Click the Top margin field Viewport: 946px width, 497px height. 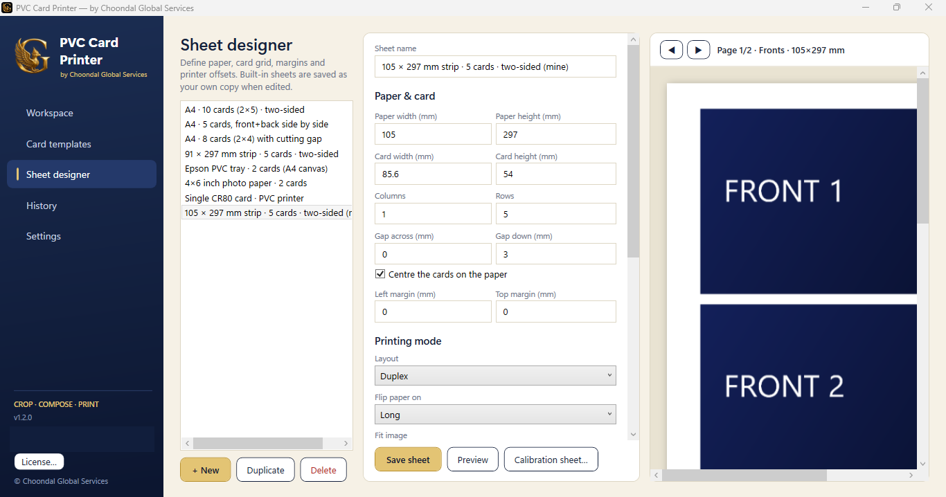[555, 311]
